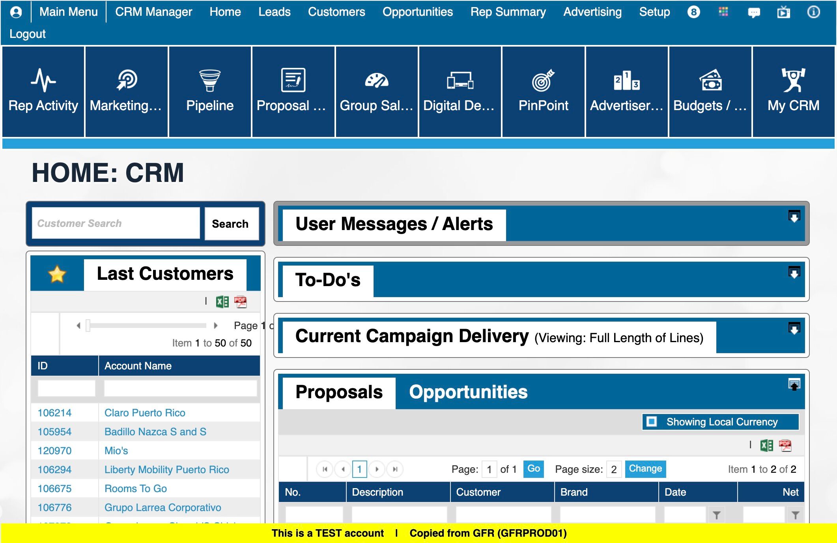Open the My CRM tile
Viewport: 837px width, 543px height.
(x=793, y=92)
